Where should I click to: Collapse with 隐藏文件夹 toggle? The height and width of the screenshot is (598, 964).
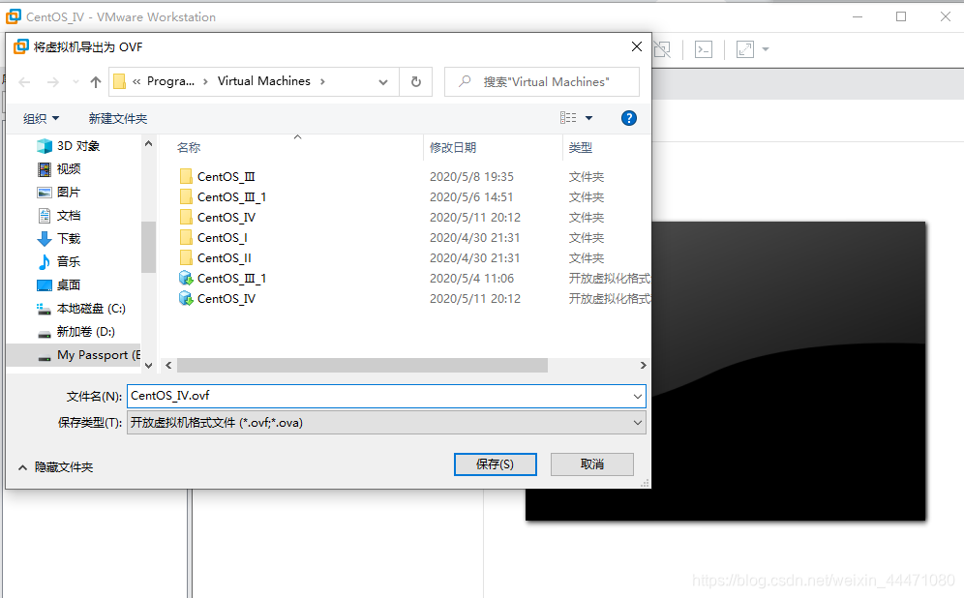click(55, 467)
